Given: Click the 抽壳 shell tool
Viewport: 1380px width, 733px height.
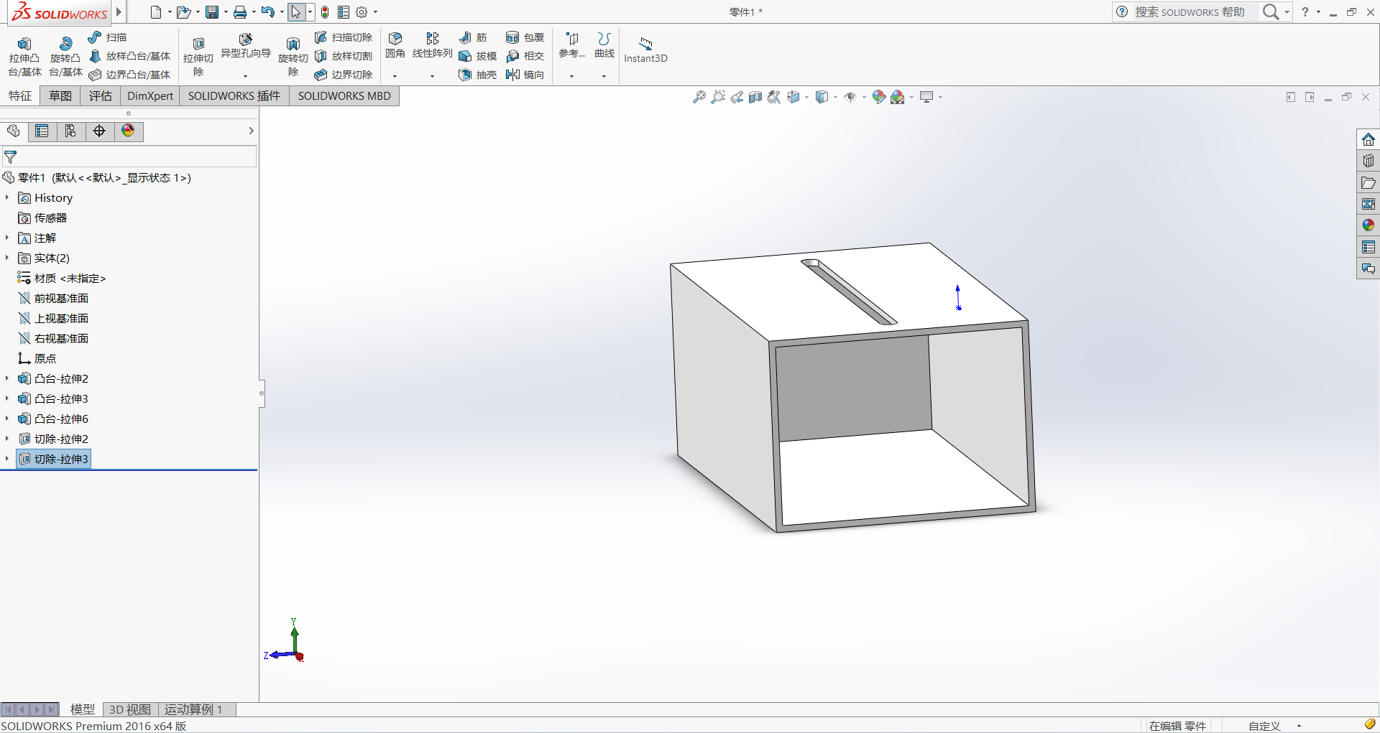Looking at the screenshot, I should point(478,75).
